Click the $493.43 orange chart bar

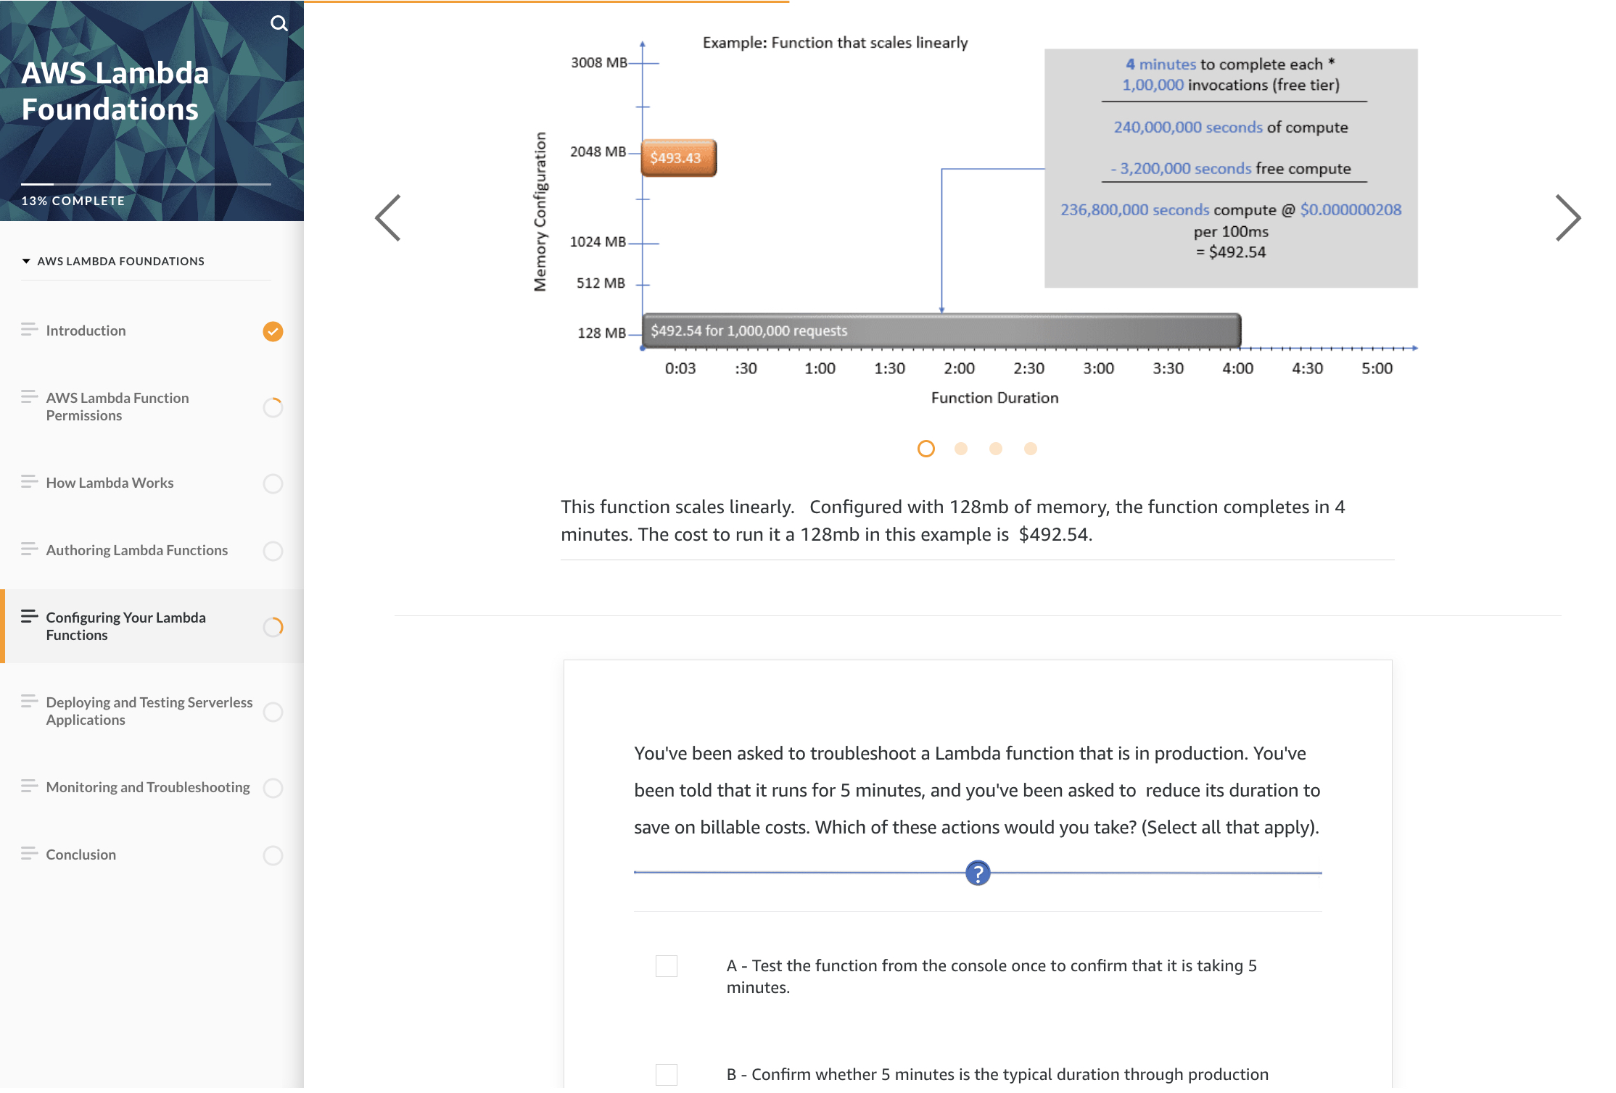[x=678, y=158]
